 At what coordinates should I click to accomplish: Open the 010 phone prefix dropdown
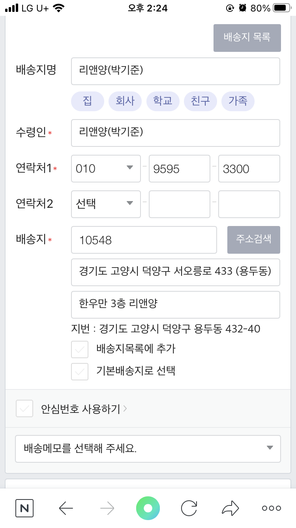tap(106, 169)
